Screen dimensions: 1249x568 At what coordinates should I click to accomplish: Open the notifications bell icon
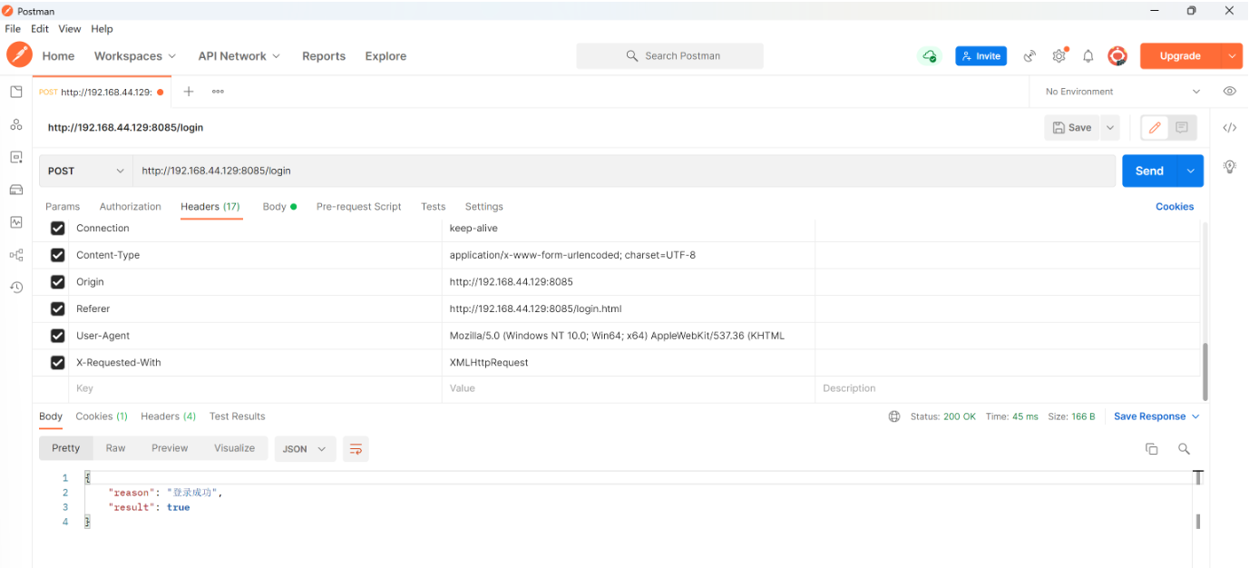pos(1088,56)
